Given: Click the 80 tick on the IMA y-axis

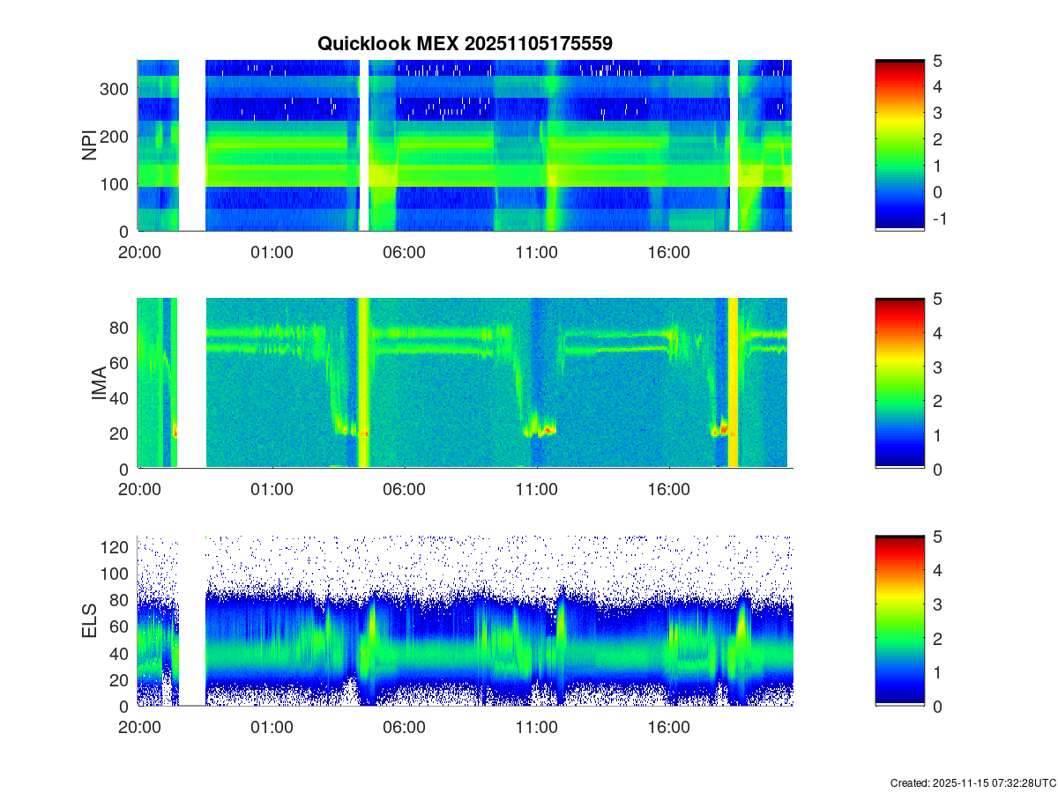Looking at the screenshot, I should pyautogui.click(x=120, y=328).
